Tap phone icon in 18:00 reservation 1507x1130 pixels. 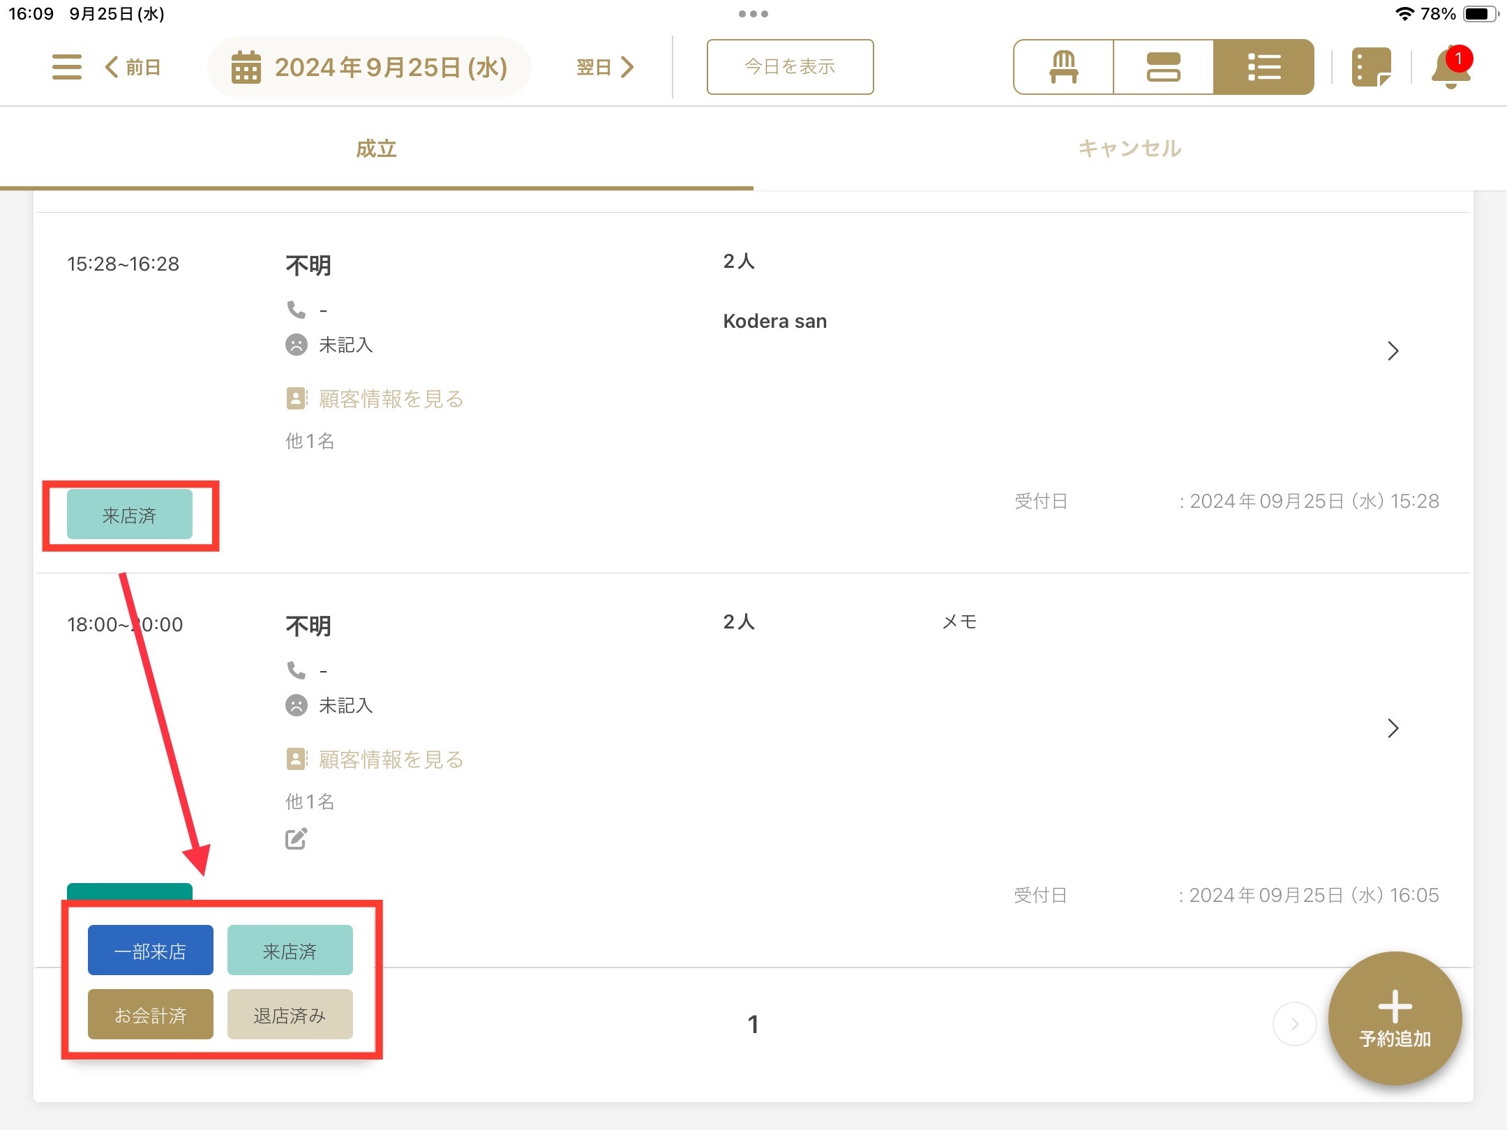[x=297, y=670]
